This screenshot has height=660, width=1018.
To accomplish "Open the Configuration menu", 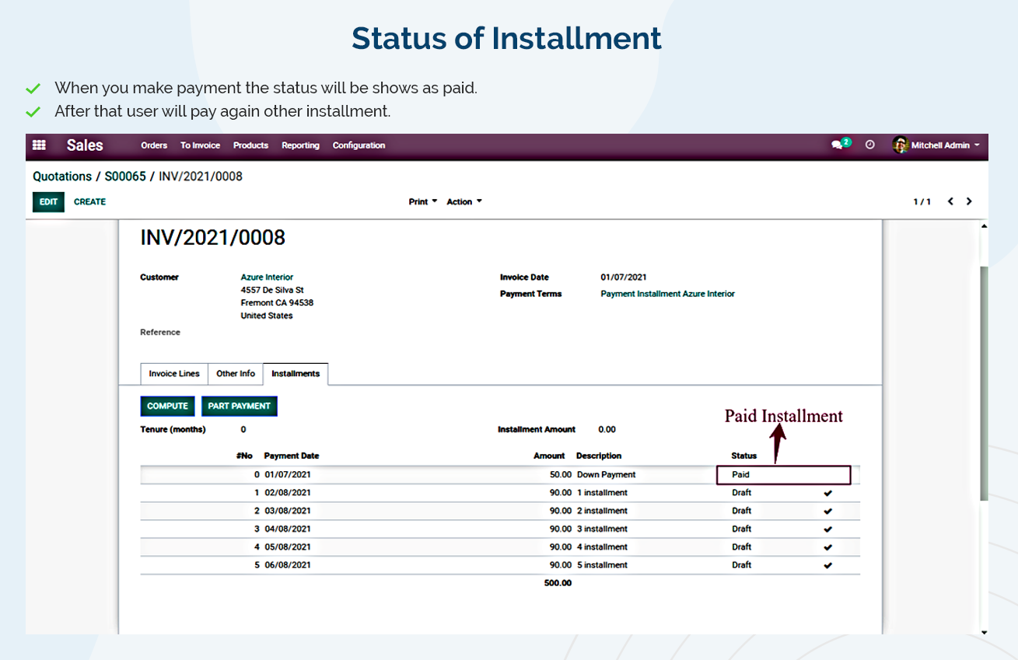I will click(x=359, y=145).
